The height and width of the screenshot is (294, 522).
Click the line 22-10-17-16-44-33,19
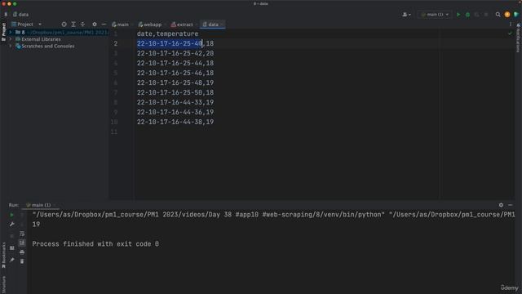[x=175, y=102]
